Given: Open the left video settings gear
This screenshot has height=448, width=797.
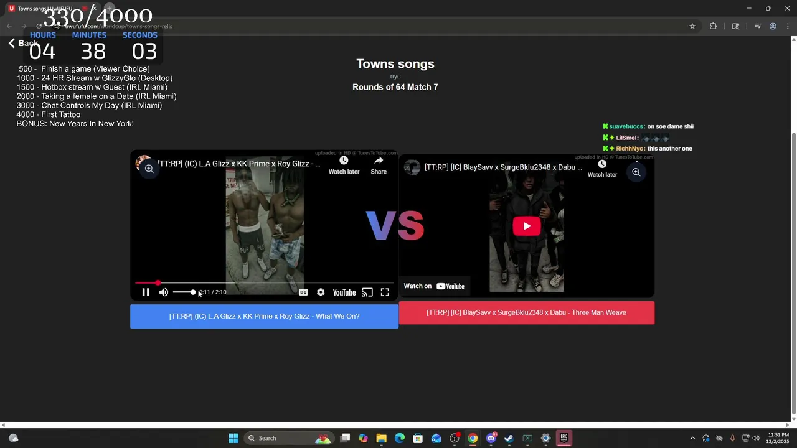Looking at the screenshot, I should 321,292.
